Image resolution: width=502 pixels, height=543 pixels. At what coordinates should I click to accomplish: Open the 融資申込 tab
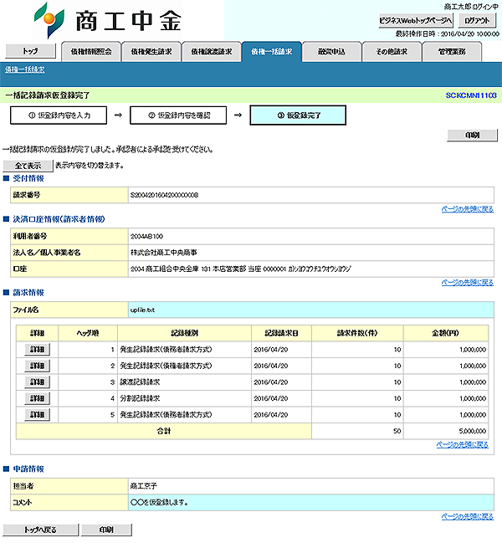[x=332, y=52]
